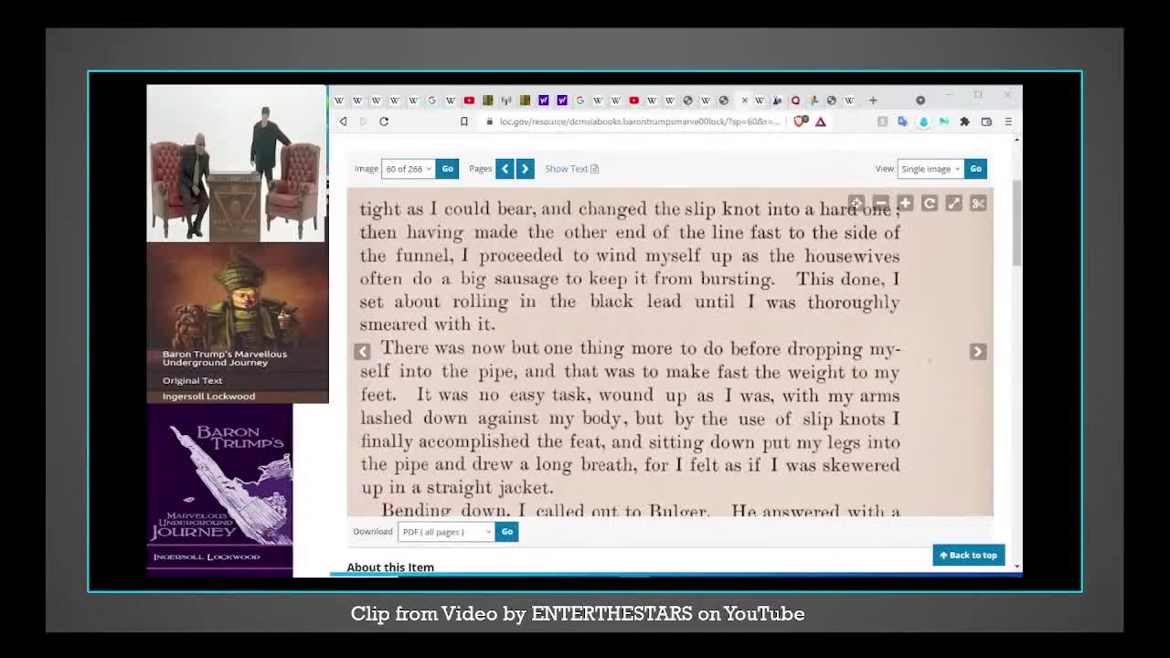This screenshot has height=658, width=1170.
Task: Reset image view with the home icon
Action: pos(856,203)
